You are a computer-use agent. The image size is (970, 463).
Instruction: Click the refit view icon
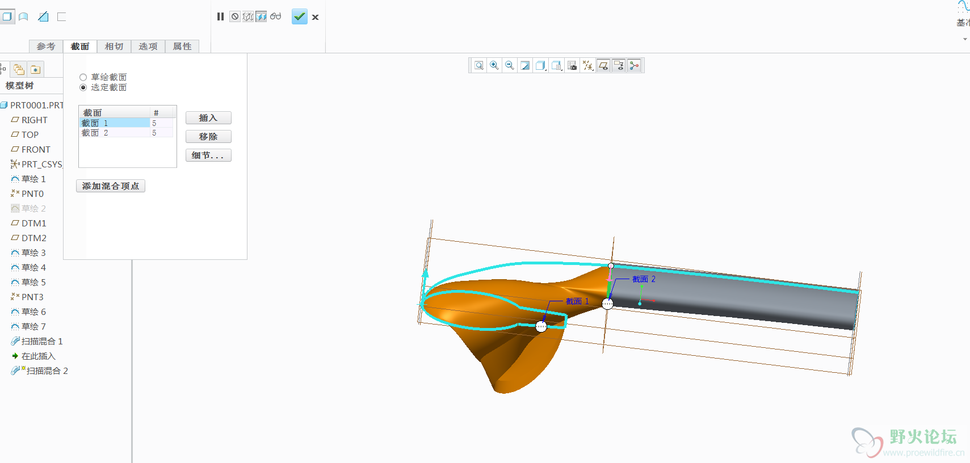(x=479, y=66)
